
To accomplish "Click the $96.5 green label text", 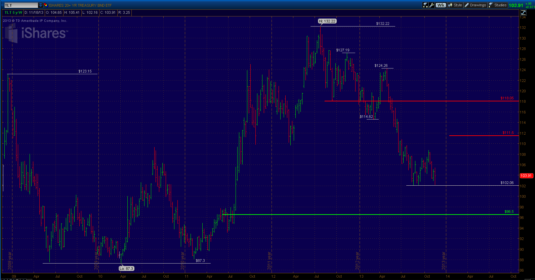I will (x=509, y=212).
